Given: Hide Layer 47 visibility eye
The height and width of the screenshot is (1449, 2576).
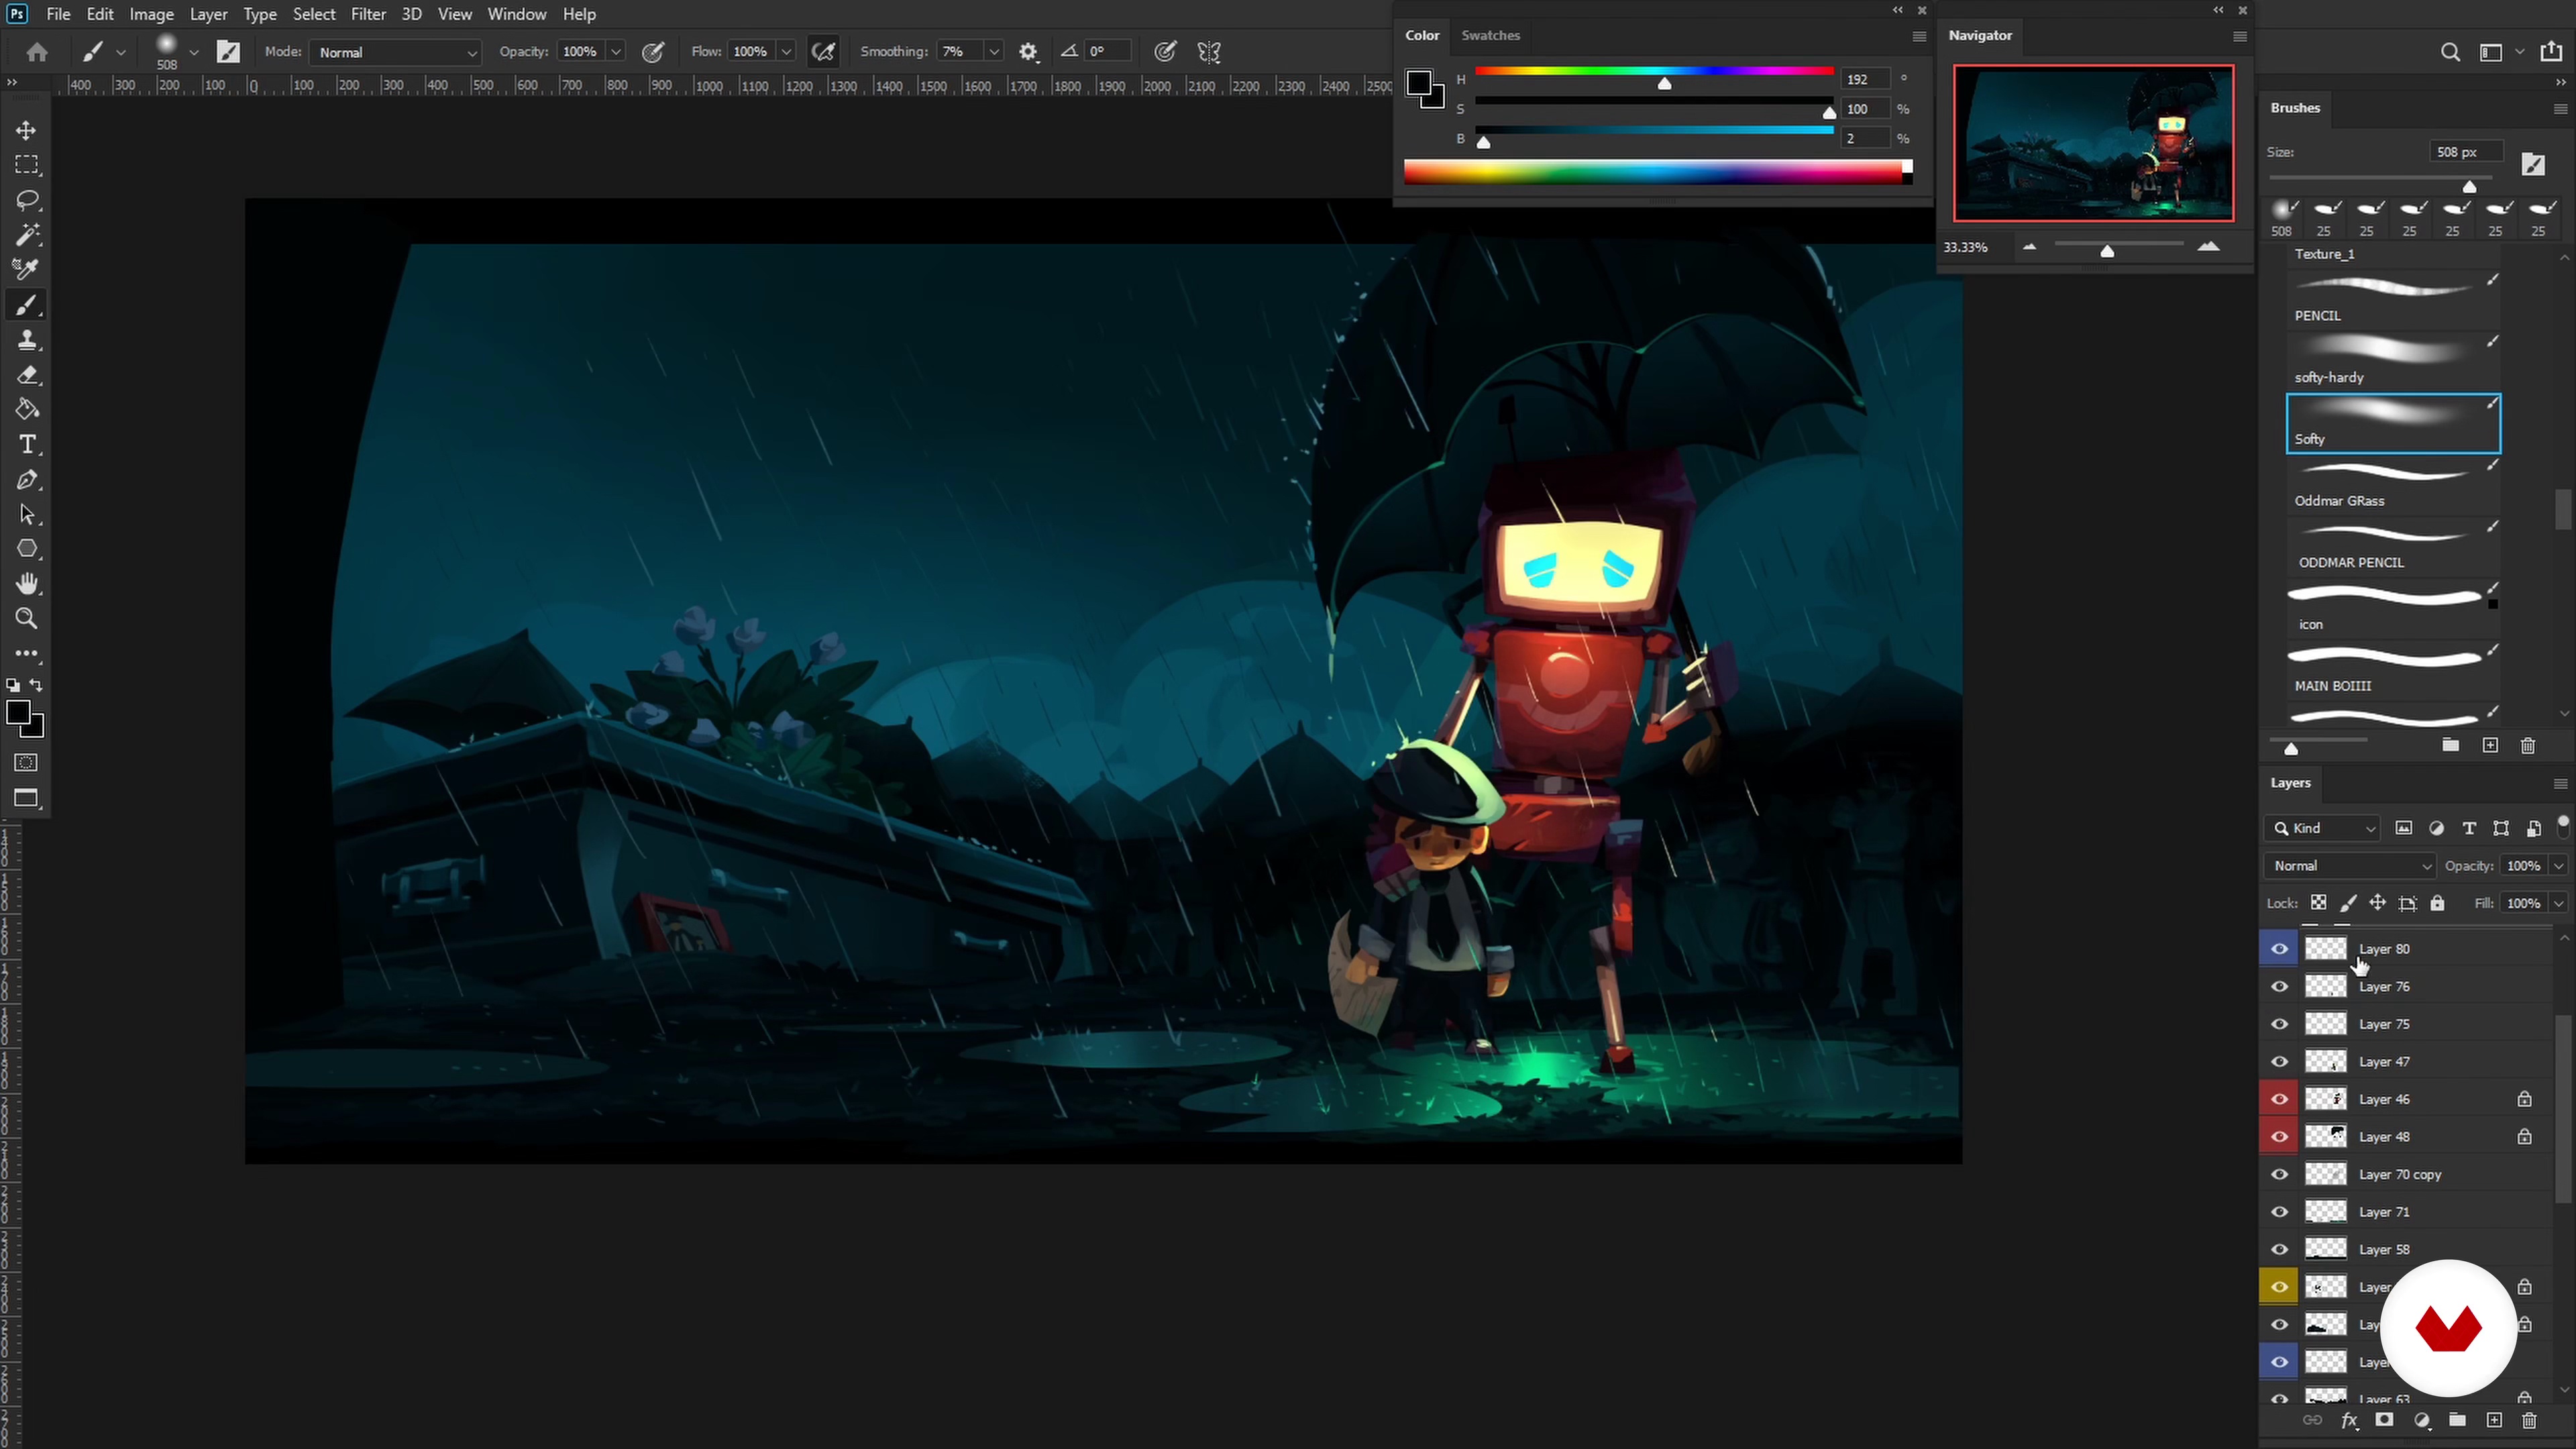Looking at the screenshot, I should [2279, 1062].
